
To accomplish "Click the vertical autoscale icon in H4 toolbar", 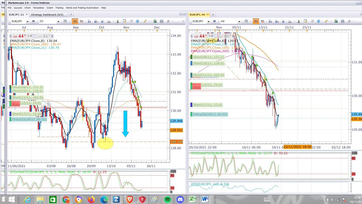I will pyautogui.click(x=299, y=21).
